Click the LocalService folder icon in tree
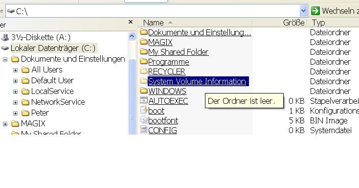 click(25, 91)
